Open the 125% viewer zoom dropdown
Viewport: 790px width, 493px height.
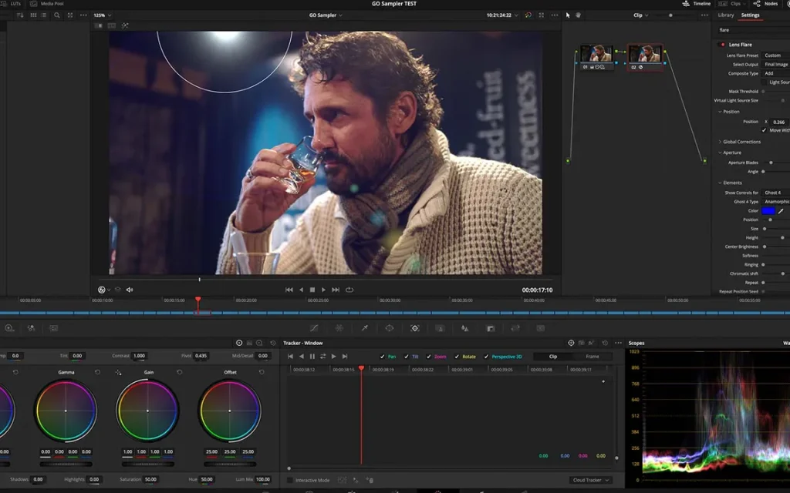[103, 15]
